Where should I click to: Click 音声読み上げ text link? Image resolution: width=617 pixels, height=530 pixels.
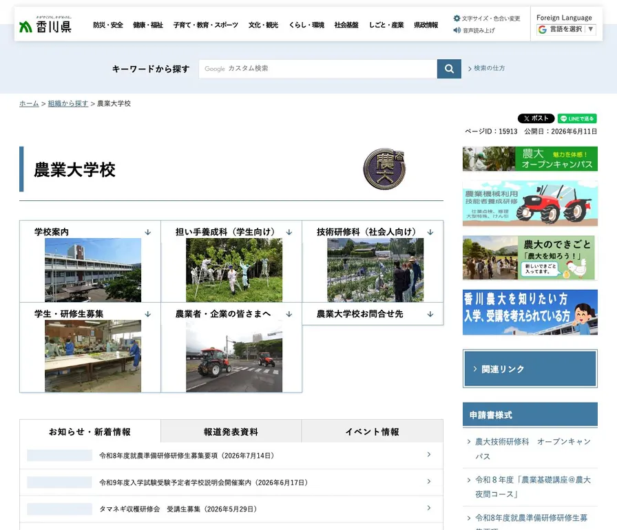point(479,30)
